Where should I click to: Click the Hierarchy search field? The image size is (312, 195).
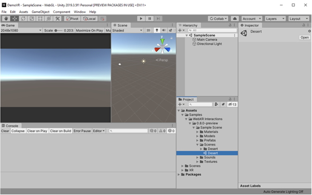tap(212, 30)
